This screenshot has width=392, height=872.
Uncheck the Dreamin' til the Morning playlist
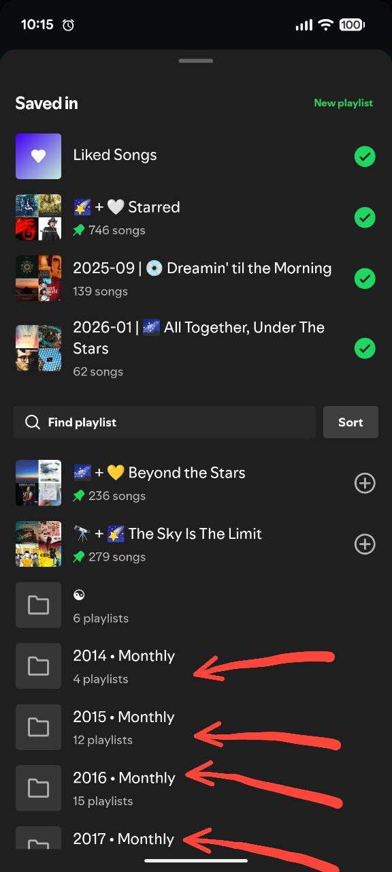tap(365, 278)
